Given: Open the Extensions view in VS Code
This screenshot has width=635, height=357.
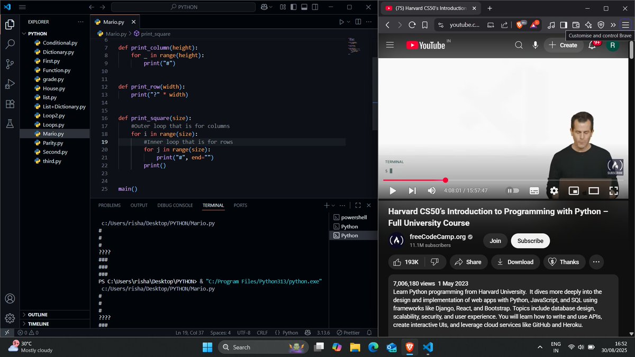Looking at the screenshot, I should [10, 104].
